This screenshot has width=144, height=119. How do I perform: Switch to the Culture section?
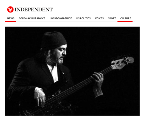126,18
